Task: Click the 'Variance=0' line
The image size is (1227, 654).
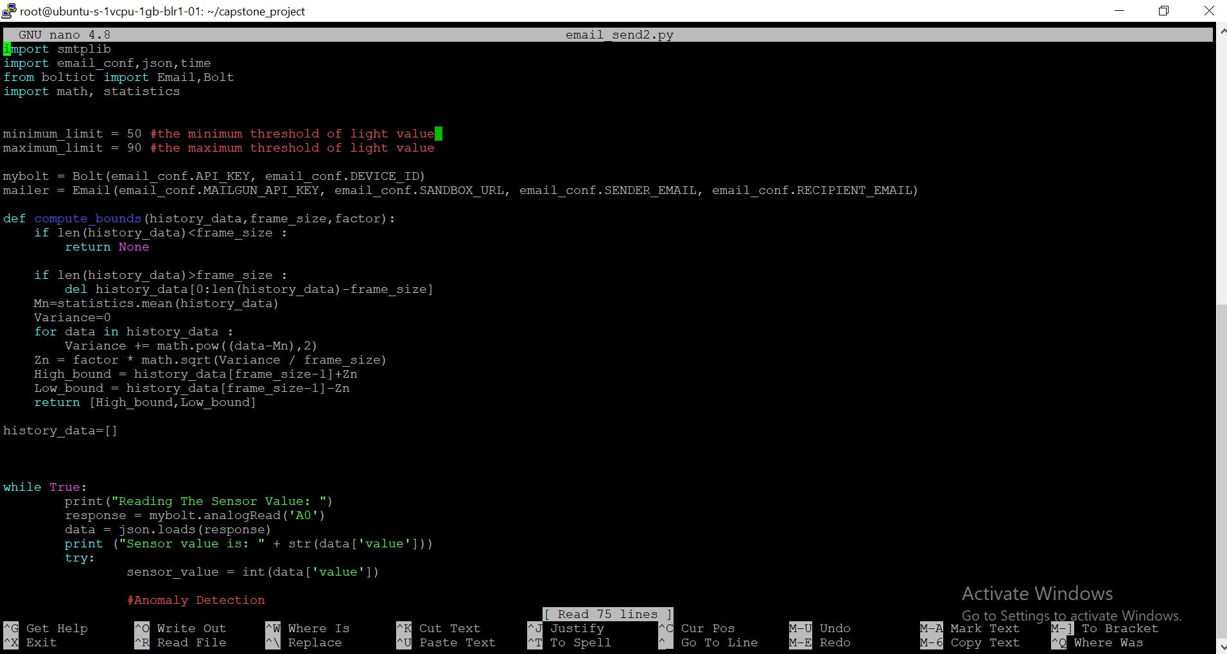Action: click(x=72, y=317)
